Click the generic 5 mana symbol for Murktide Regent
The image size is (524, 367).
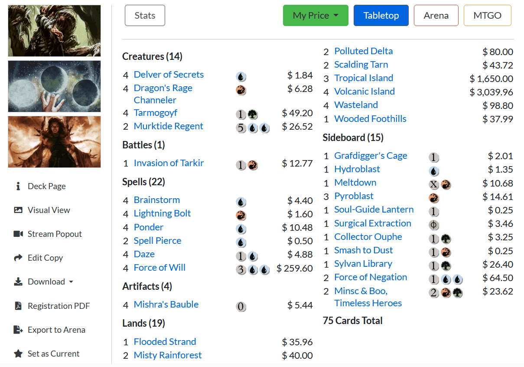click(241, 128)
